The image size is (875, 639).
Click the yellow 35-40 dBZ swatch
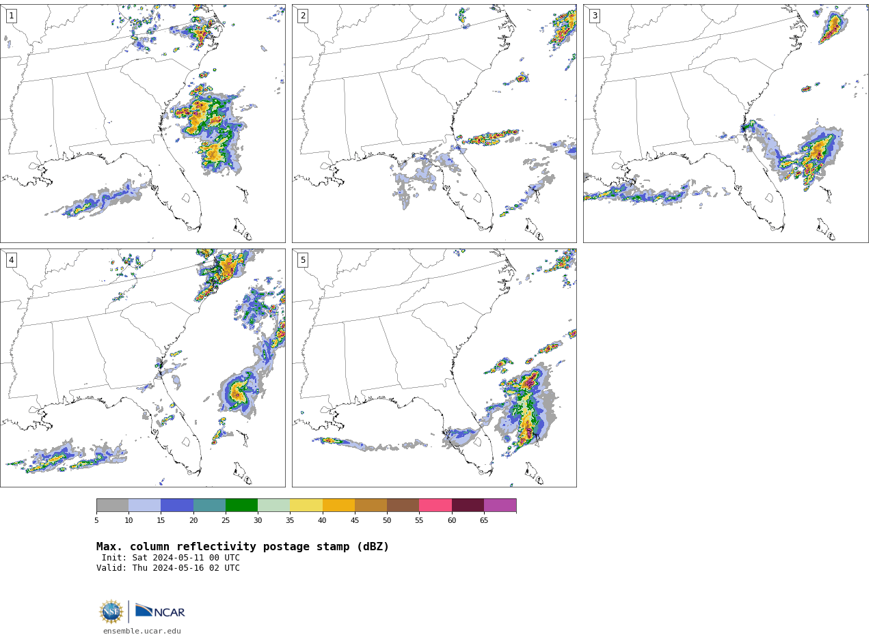point(306,505)
